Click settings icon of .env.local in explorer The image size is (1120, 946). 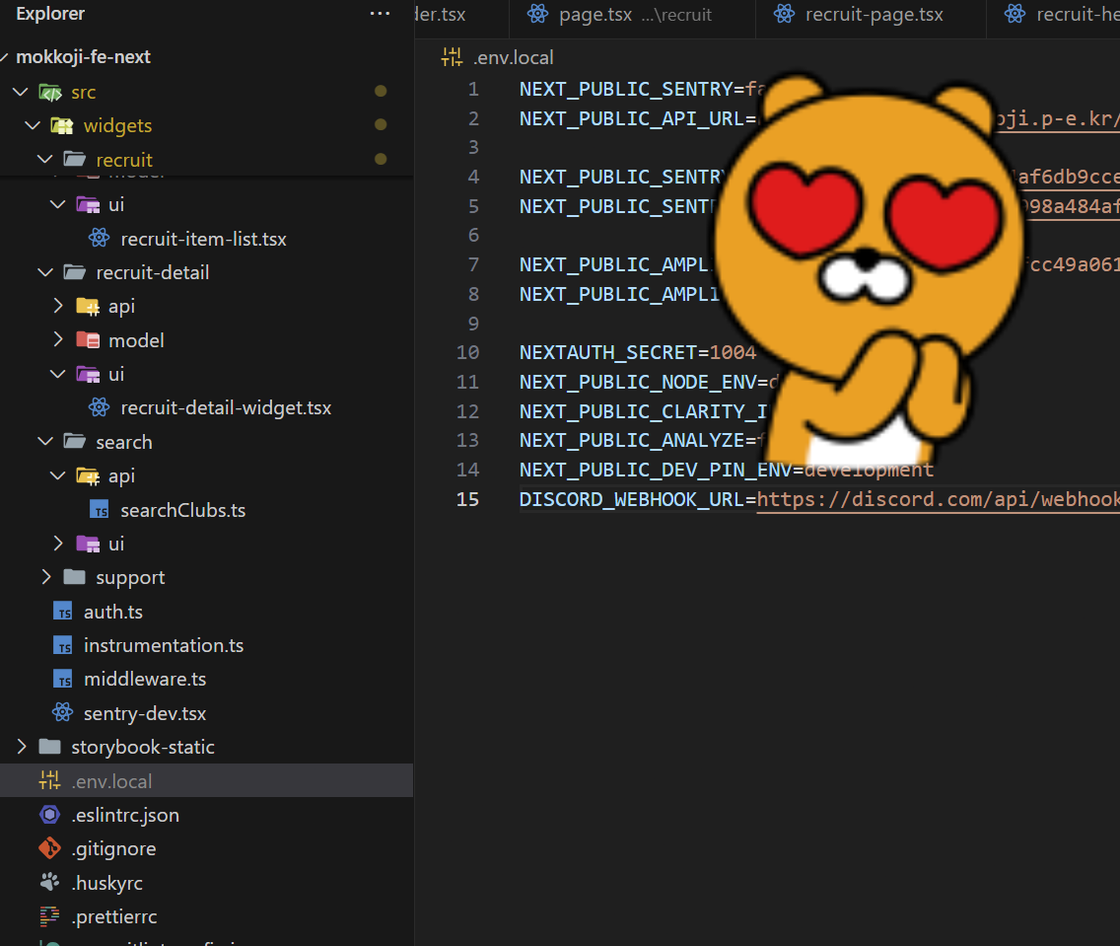(49, 780)
